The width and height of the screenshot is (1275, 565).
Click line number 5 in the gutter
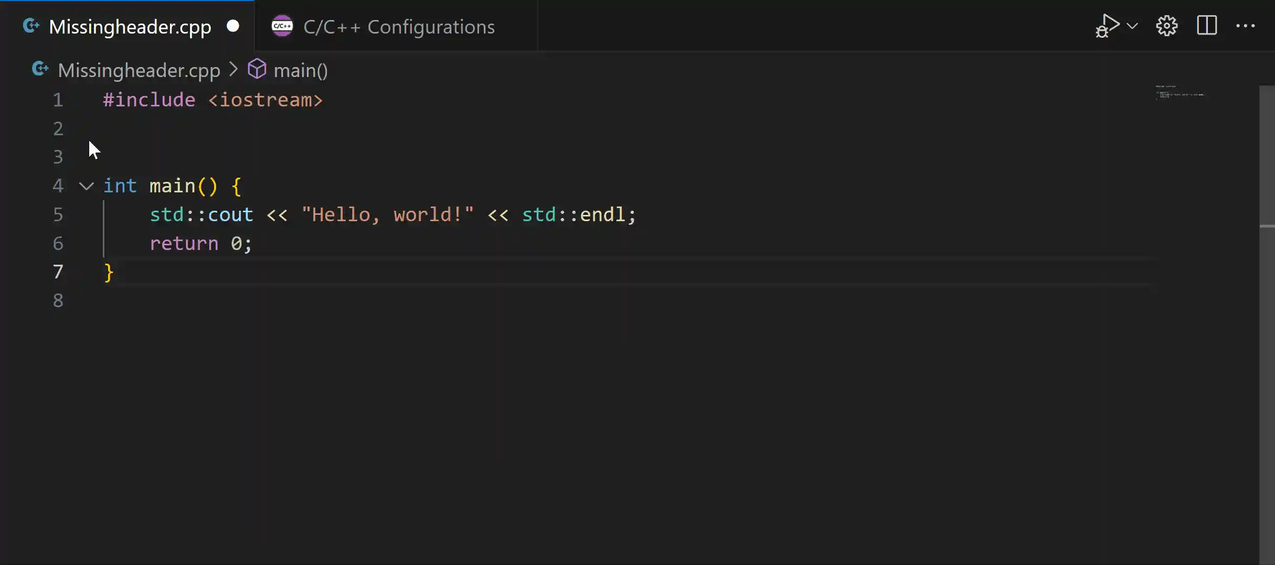58,215
